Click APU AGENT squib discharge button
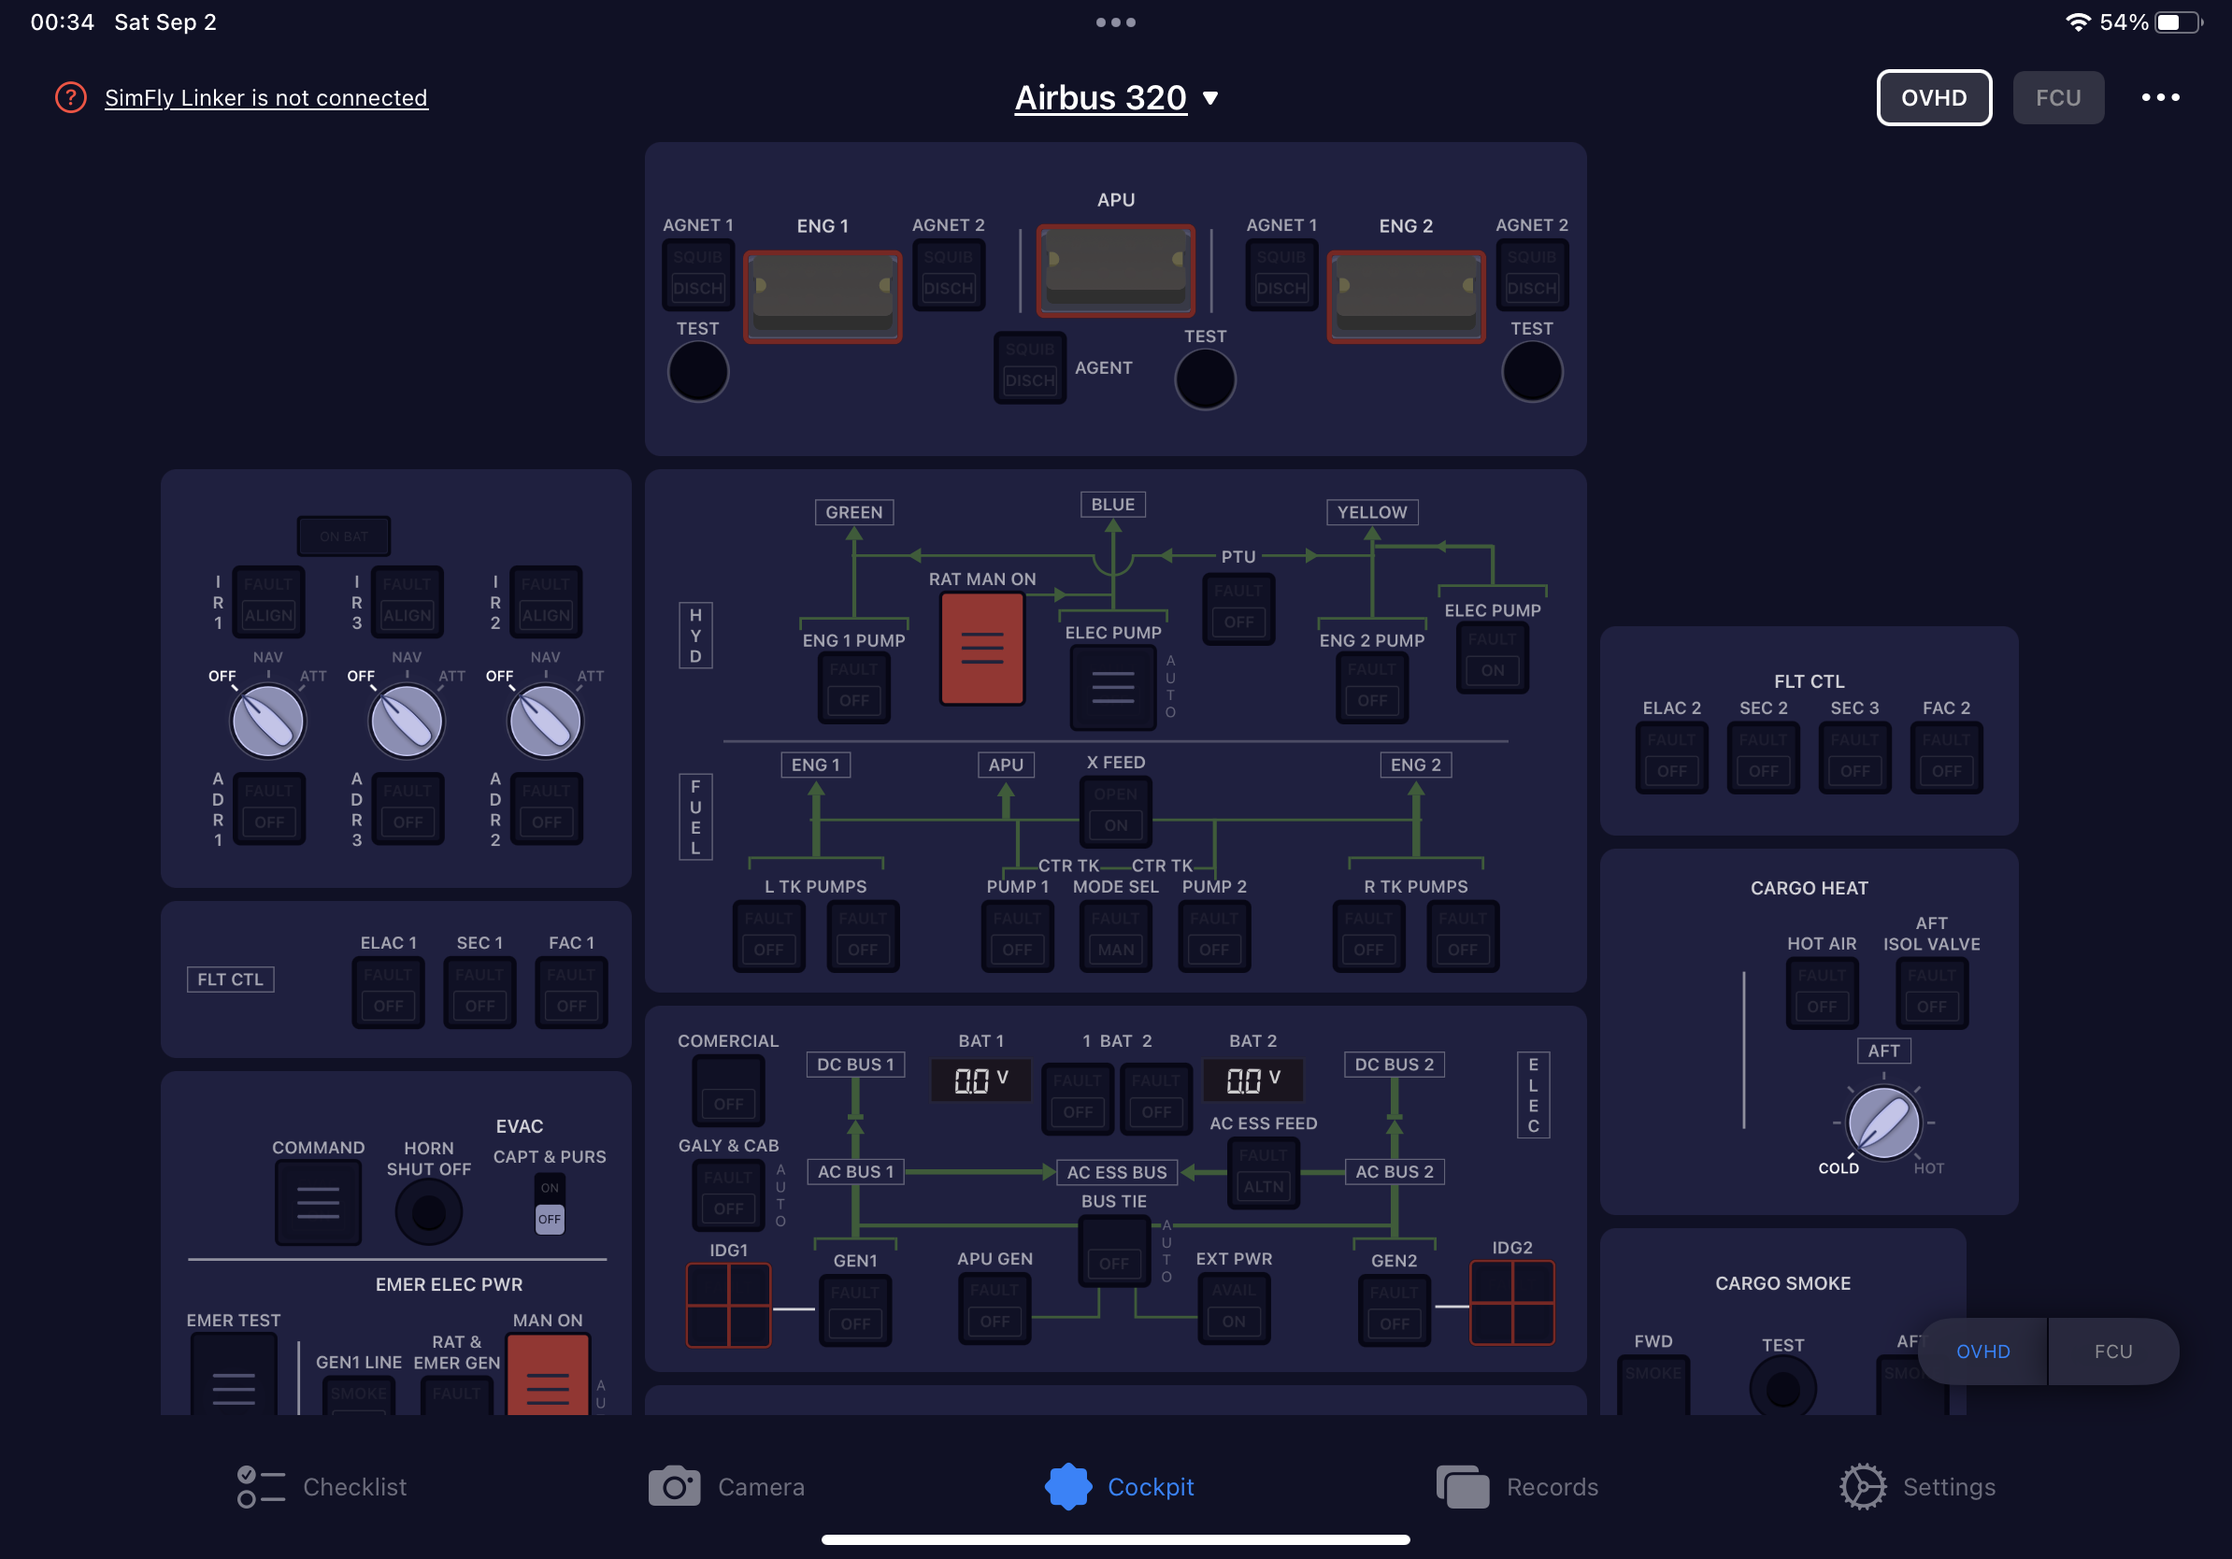This screenshot has height=1559, width=2232. click(x=1029, y=365)
